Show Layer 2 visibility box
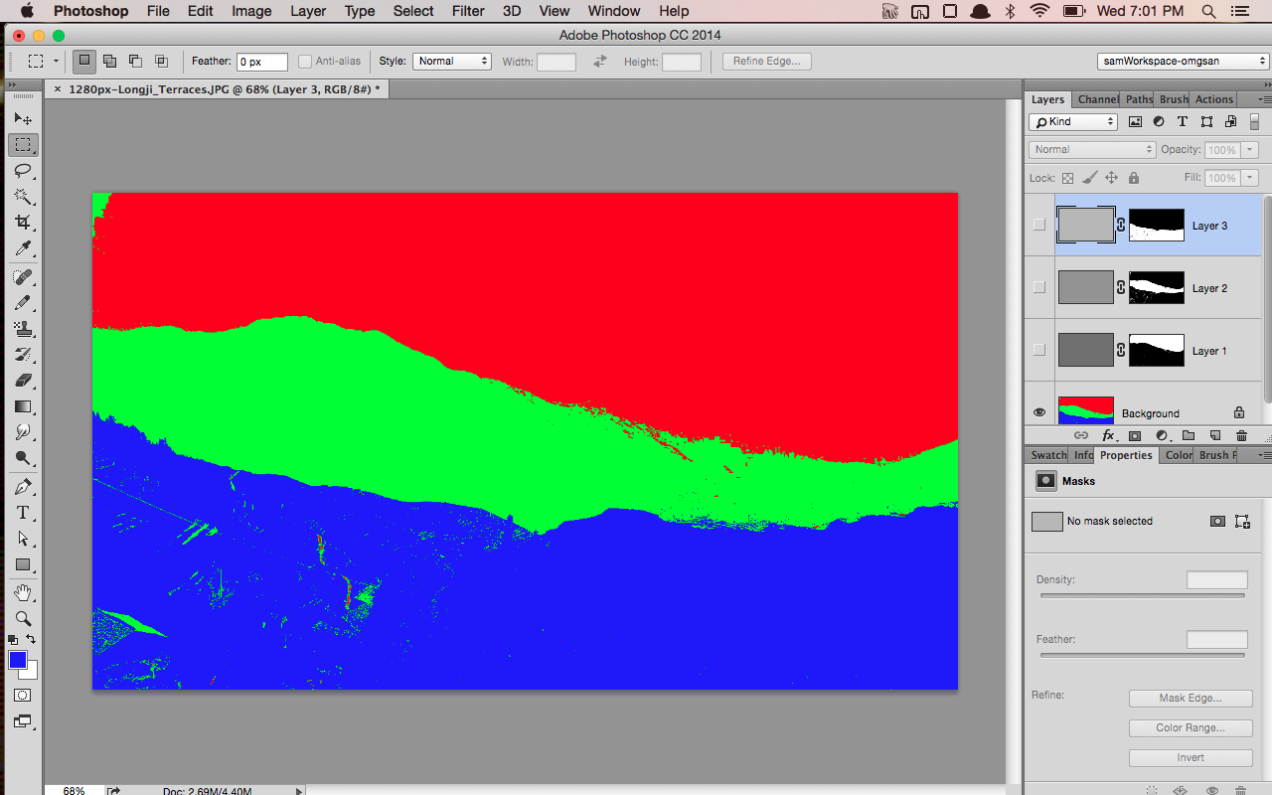The width and height of the screenshot is (1272, 795). click(1039, 287)
